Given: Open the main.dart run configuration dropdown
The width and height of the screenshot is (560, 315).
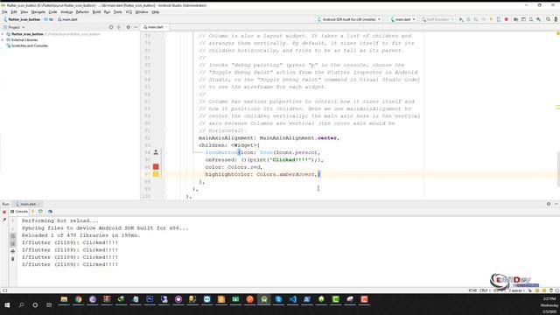Looking at the screenshot, I should click(402, 19).
